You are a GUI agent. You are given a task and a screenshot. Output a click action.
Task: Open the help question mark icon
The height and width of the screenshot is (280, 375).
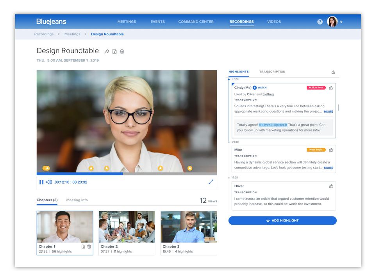coord(320,22)
